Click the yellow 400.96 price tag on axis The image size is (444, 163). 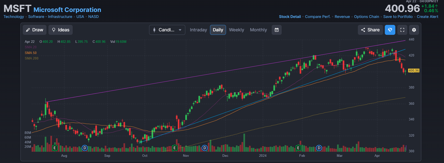pos(414,71)
